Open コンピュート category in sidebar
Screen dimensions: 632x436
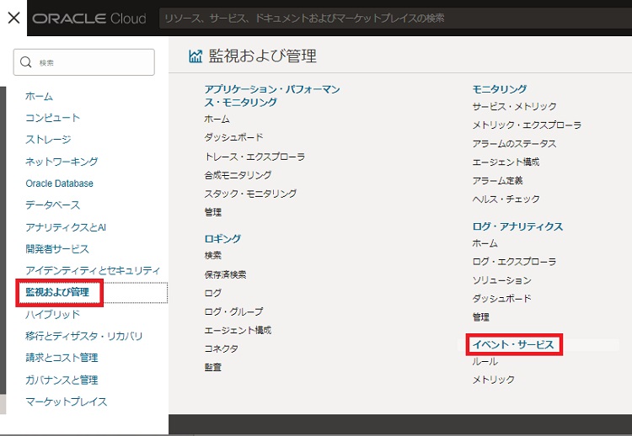click(53, 118)
